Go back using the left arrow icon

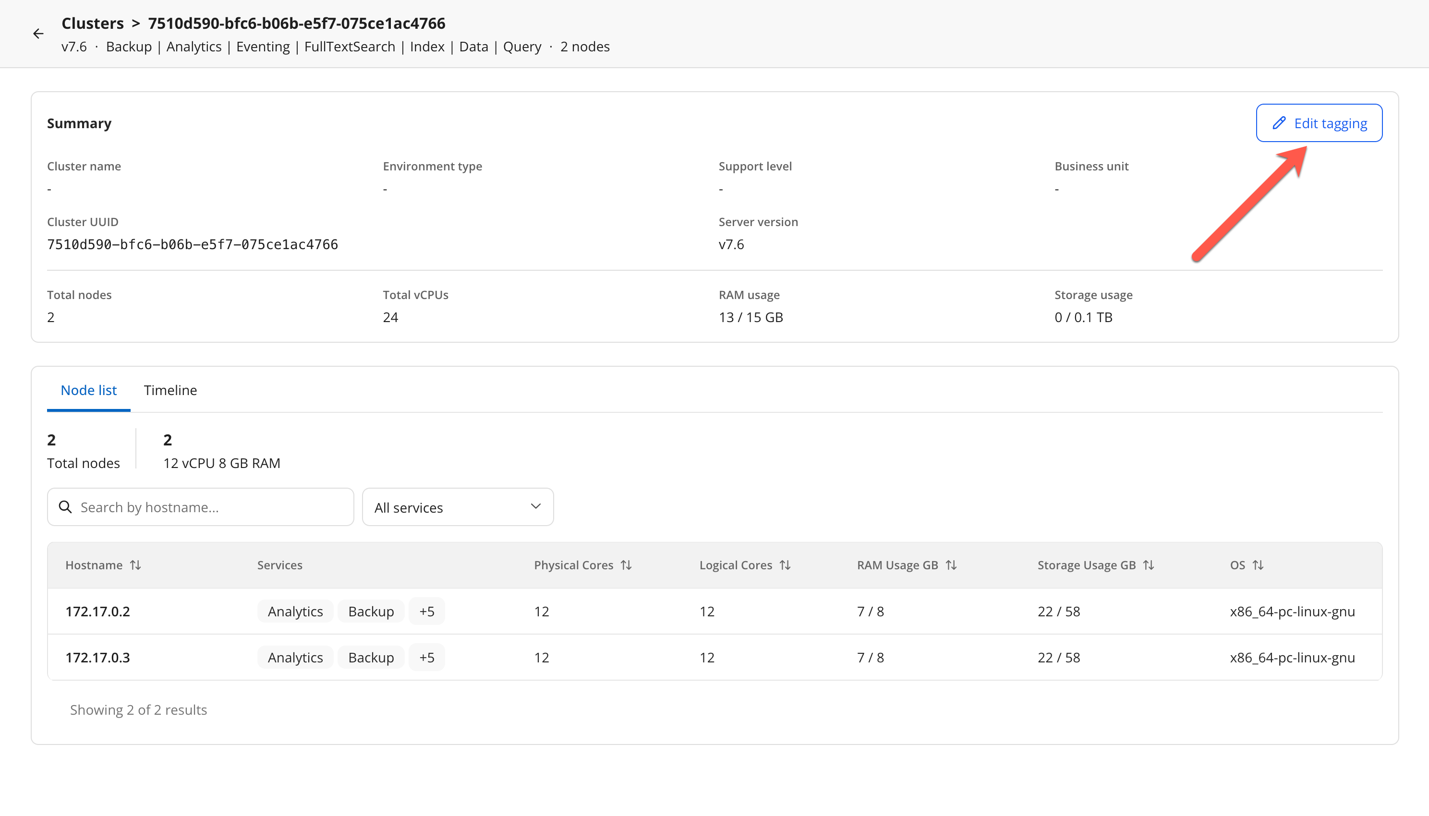[x=38, y=34]
